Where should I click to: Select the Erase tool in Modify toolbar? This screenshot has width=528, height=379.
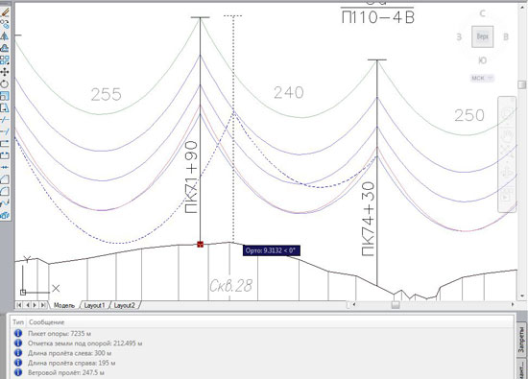pyautogui.click(x=5, y=12)
